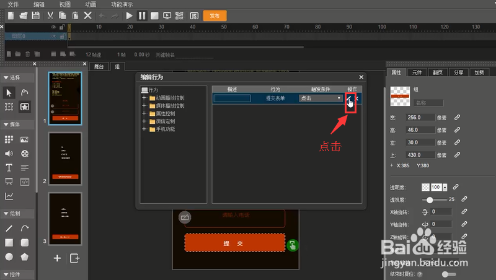Cut selection with scissors icon
This screenshot has height=280, width=496.
pos(50,15)
